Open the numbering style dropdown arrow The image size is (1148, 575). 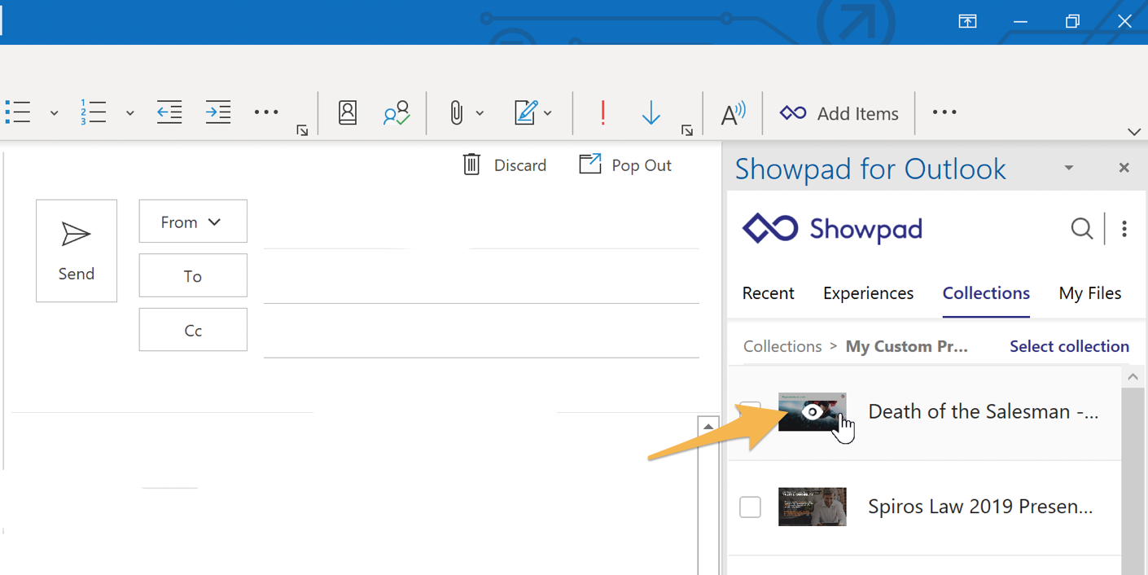click(129, 113)
